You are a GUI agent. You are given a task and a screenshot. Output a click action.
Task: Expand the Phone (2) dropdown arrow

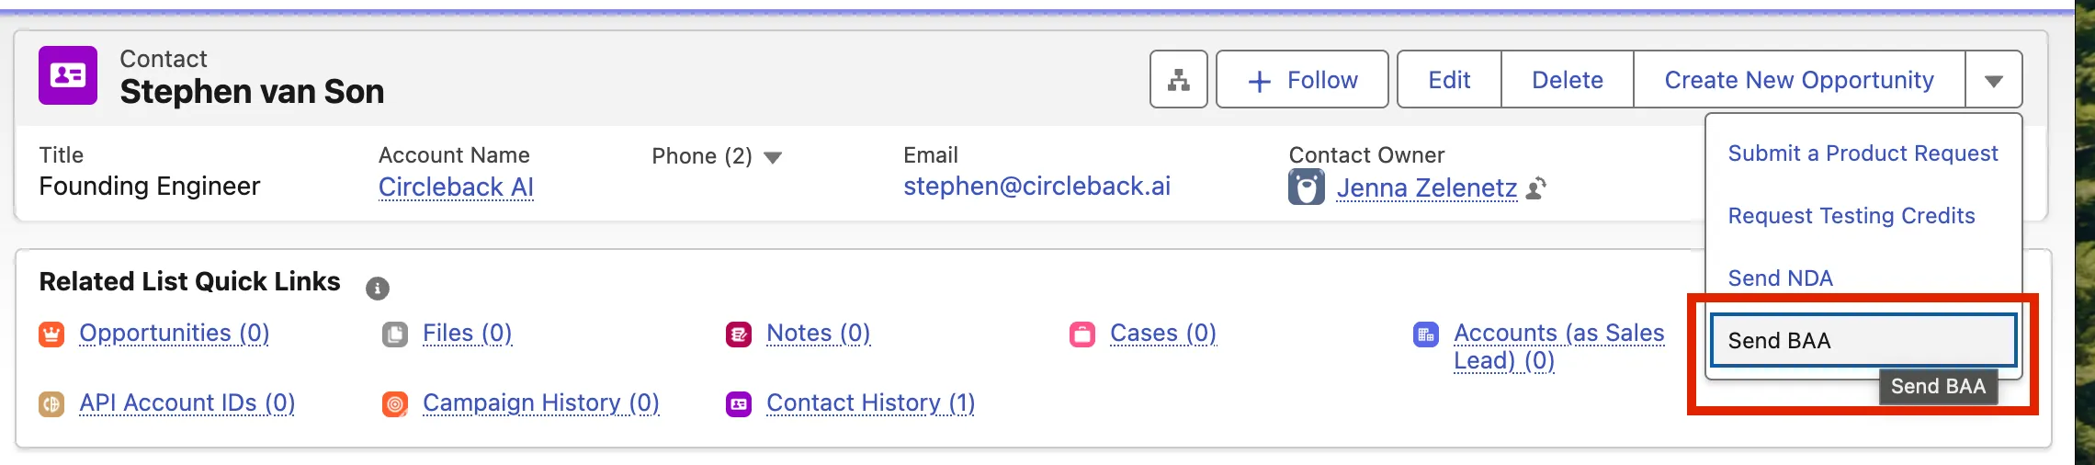click(773, 157)
